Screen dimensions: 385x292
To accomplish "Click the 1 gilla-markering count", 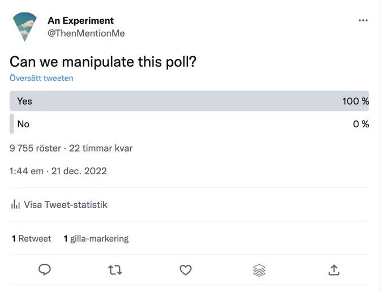I will coord(96,238).
